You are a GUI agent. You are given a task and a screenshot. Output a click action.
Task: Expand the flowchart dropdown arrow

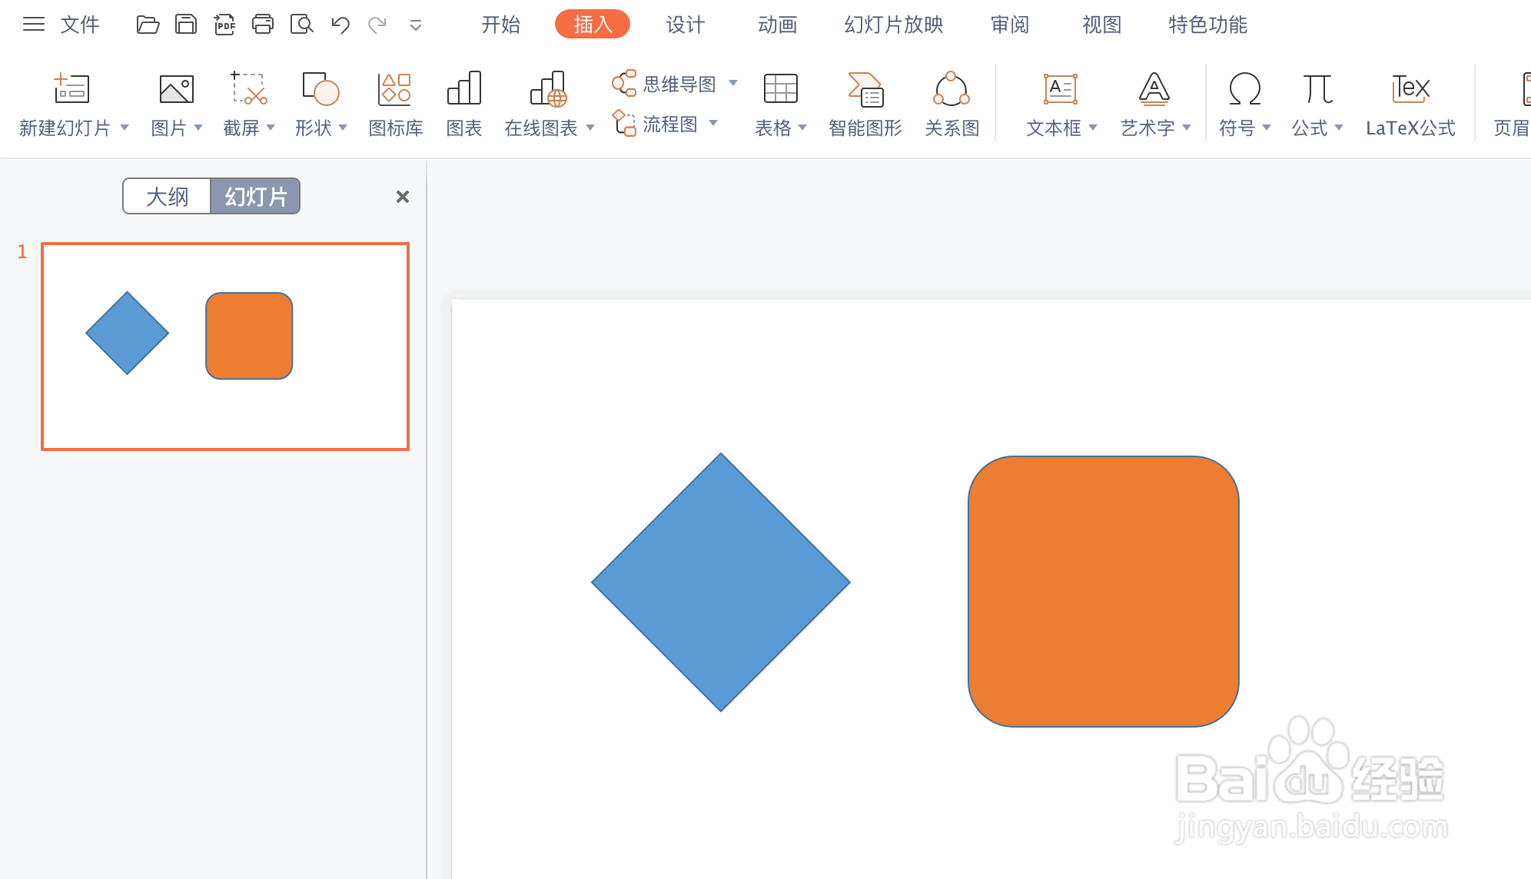713,123
